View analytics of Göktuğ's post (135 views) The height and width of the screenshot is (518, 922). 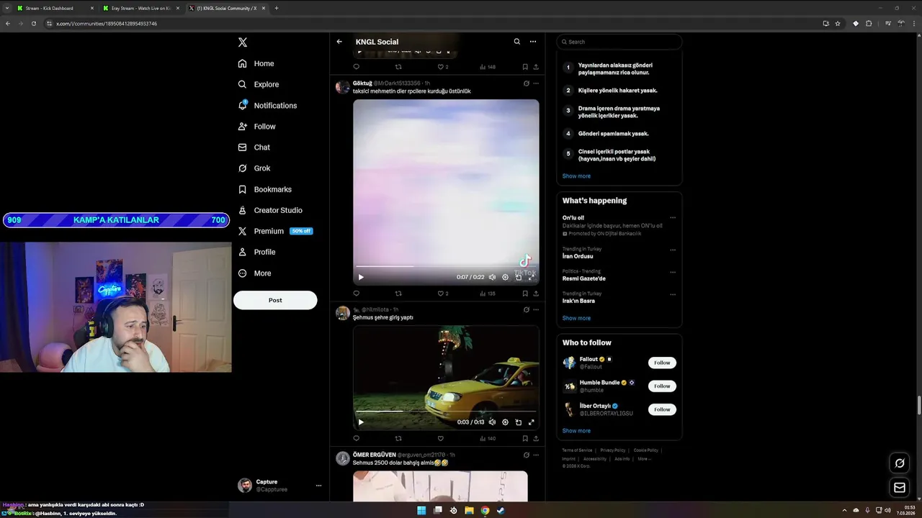click(x=487, y=294)
